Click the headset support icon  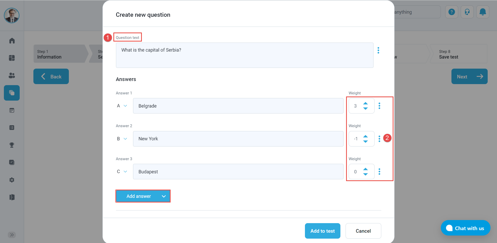point(467,12)
